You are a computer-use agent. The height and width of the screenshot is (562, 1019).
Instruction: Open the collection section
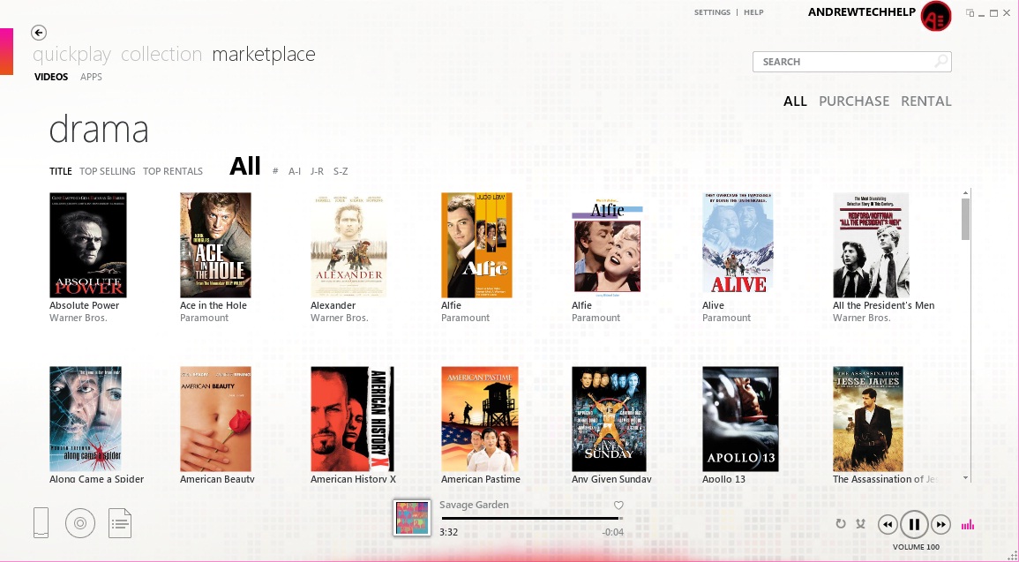[x=161, y=54]
